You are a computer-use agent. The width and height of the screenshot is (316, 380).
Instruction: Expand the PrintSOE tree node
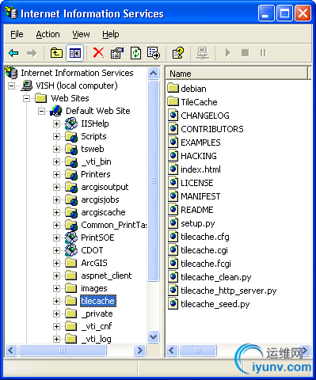click(x=56, y=237)
